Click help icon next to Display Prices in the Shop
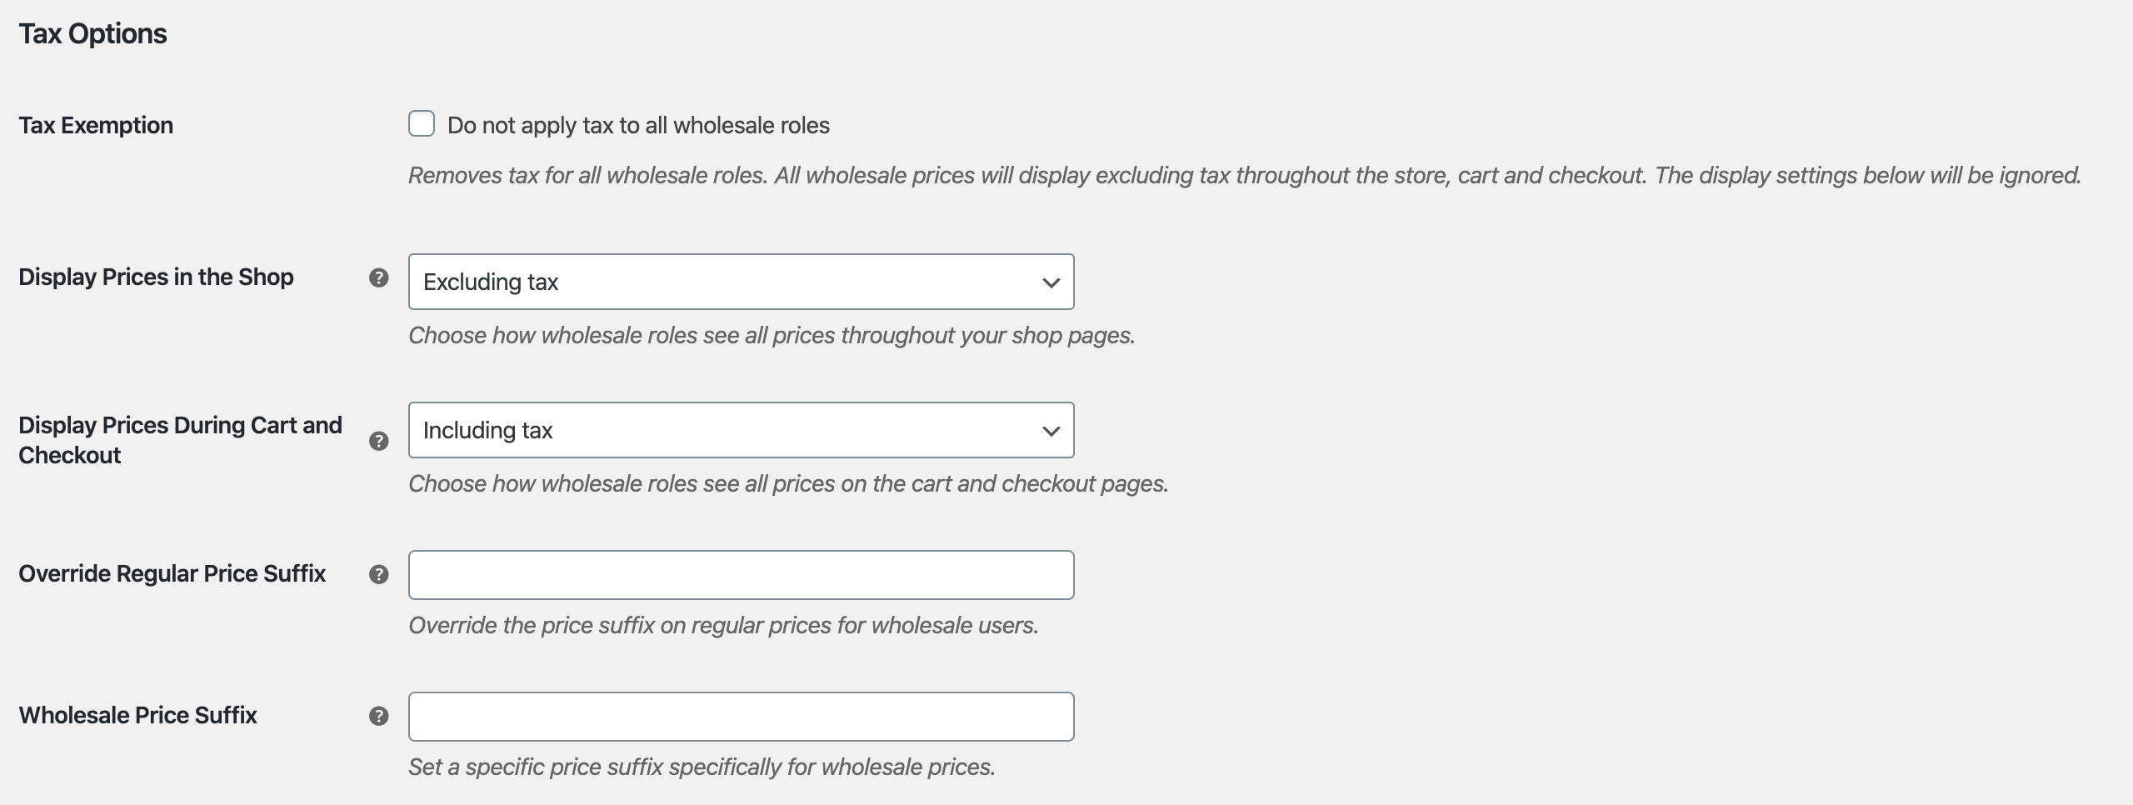The width and height of the screenshot is (2133, 805). (x=379, y=277)
